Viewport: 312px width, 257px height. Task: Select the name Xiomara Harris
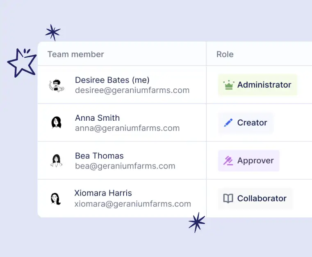pos(103,193)
